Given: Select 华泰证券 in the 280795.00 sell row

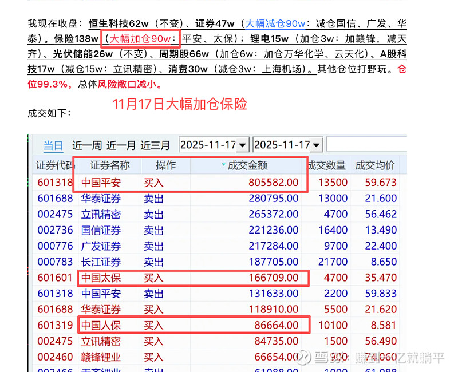Looking at the screenshot, I should pos(101,199).
